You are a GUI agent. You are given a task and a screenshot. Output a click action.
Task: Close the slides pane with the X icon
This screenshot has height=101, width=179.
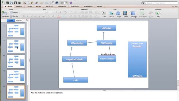point(27,20)
